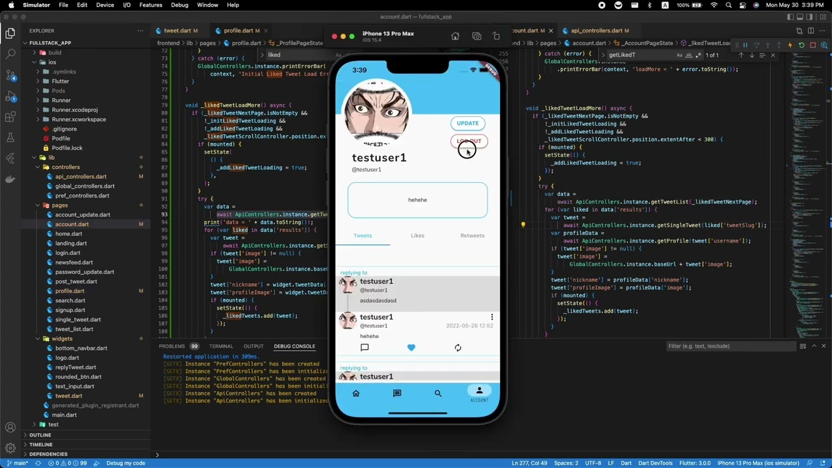Open the Likes tab in the app
Viewport: 832px width, 468px height.
point(417,235)
